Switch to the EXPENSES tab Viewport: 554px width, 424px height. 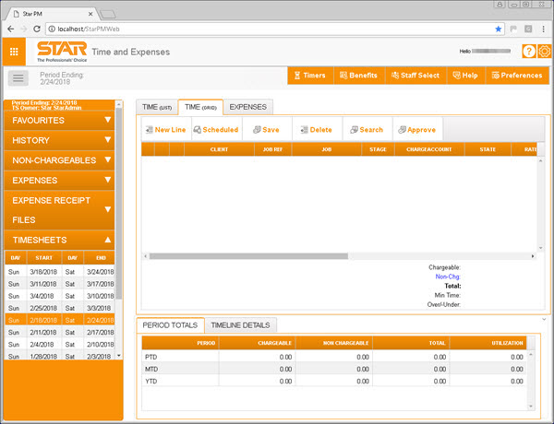pos(248,107)
